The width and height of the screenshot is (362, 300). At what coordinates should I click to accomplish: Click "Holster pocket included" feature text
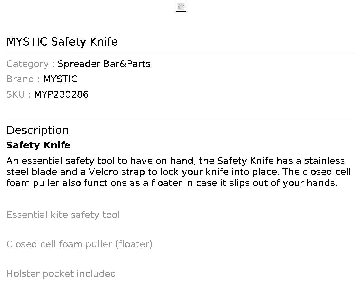pyautogui.click(x=61, y=274)
